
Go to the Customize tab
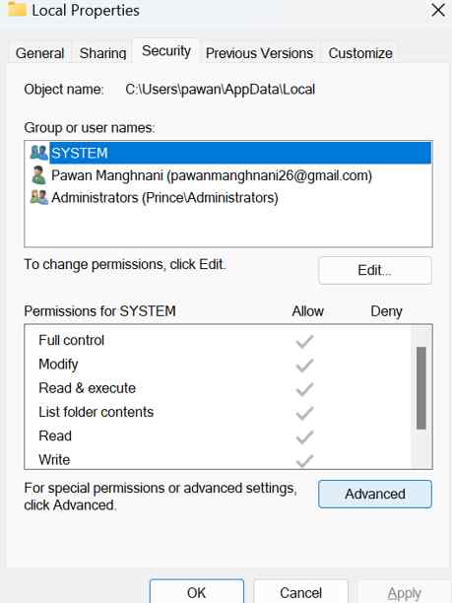360,53
